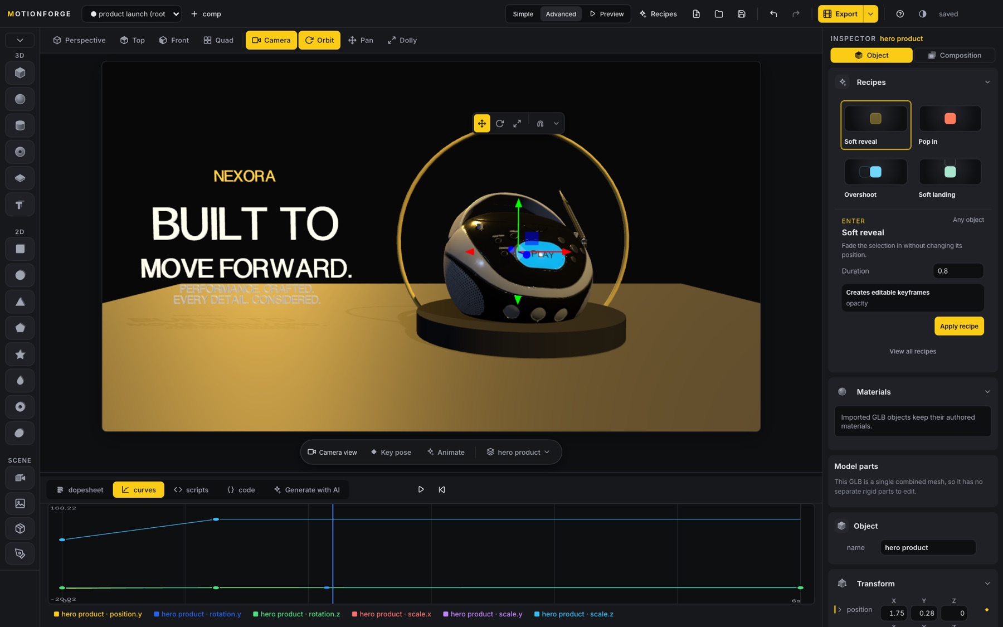The image size is (1003, 627).
Task: Click Apply recipe button
Action: (959, 326)
